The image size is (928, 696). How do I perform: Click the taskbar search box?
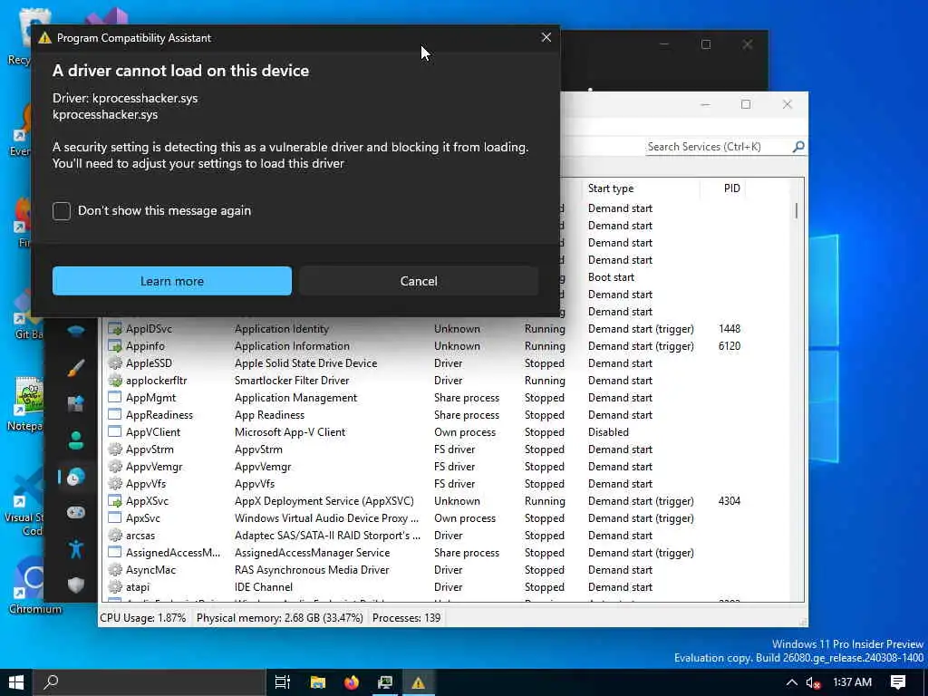(x=149, y=682)
